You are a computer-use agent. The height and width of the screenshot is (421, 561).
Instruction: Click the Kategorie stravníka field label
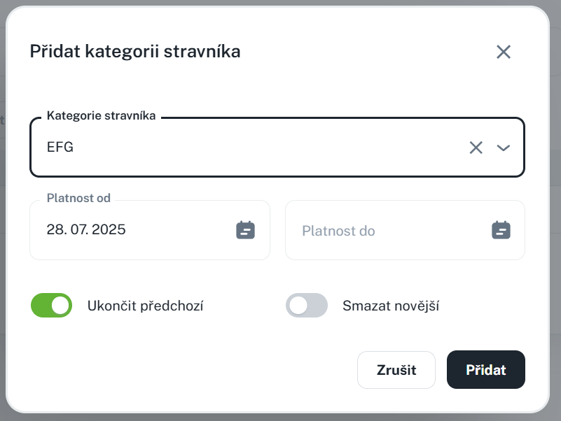coord(101,116)
